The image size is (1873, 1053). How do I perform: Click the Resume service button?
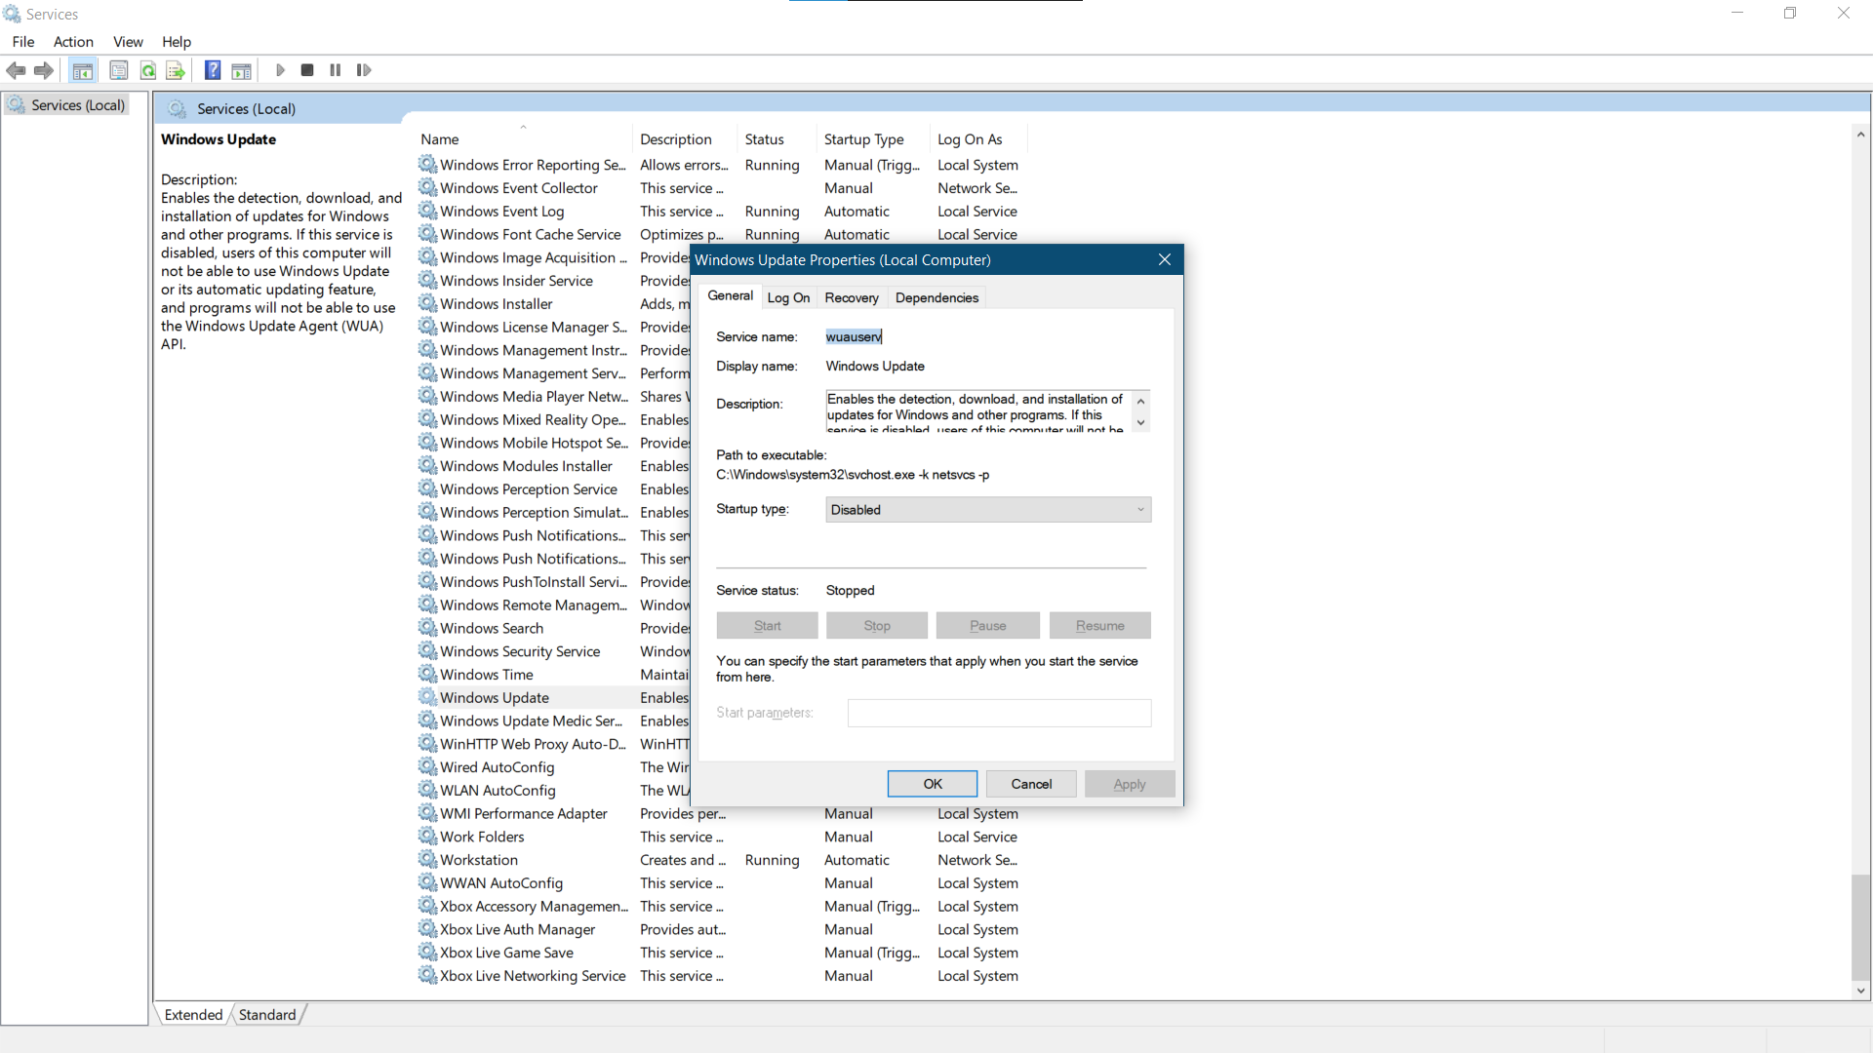click(x=1099, y=625)
